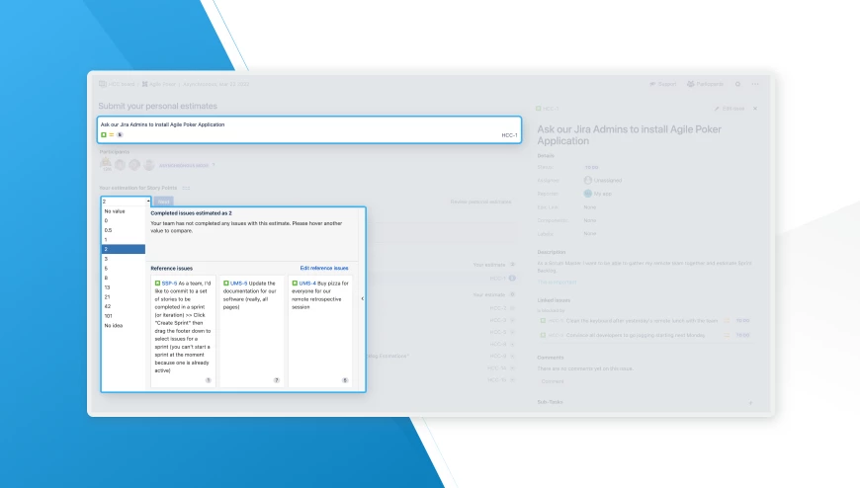Click the help icon next to Asynchronous mode
Image resolution: width=860 pixels, height=488 pixels.
214,165
